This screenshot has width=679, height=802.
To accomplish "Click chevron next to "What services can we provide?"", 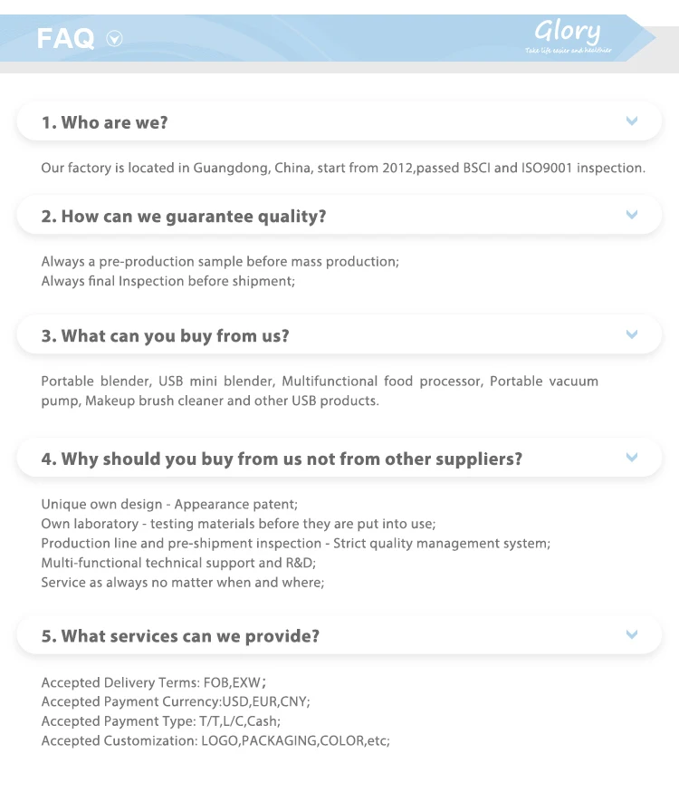I will tap(632, 635).
